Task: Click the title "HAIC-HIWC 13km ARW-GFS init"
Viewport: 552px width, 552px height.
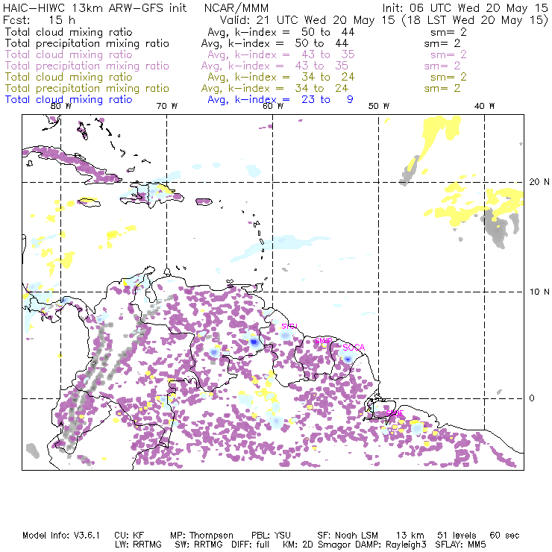Action: (x=94, y=8)
